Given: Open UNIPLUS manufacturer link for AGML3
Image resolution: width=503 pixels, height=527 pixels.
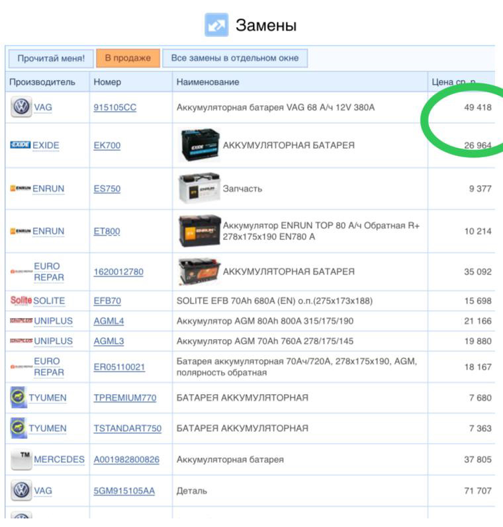Looking at the screenshot, I should coord(53,341).
